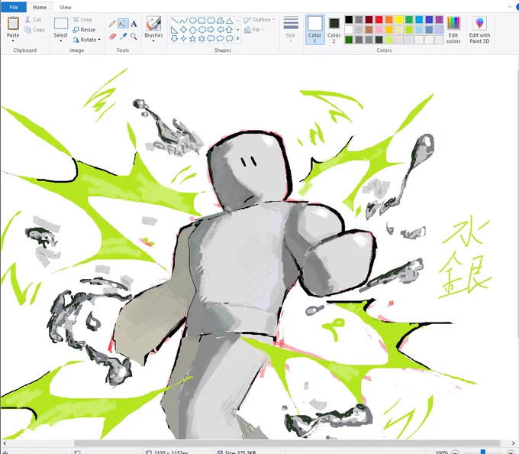Select the Fill with color bucket tool
The height and width of the screenshot is (454, 519).
(123, 24)
